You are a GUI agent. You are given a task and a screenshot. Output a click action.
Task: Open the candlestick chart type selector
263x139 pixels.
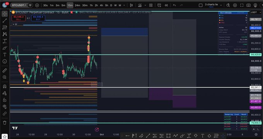coord(131,5)
